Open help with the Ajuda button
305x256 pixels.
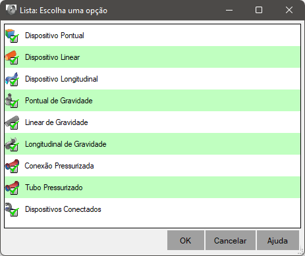tap(277, 240)
